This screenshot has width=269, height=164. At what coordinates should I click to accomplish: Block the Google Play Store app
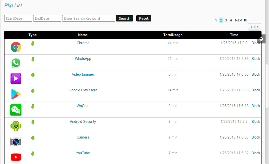coord(256,90)
